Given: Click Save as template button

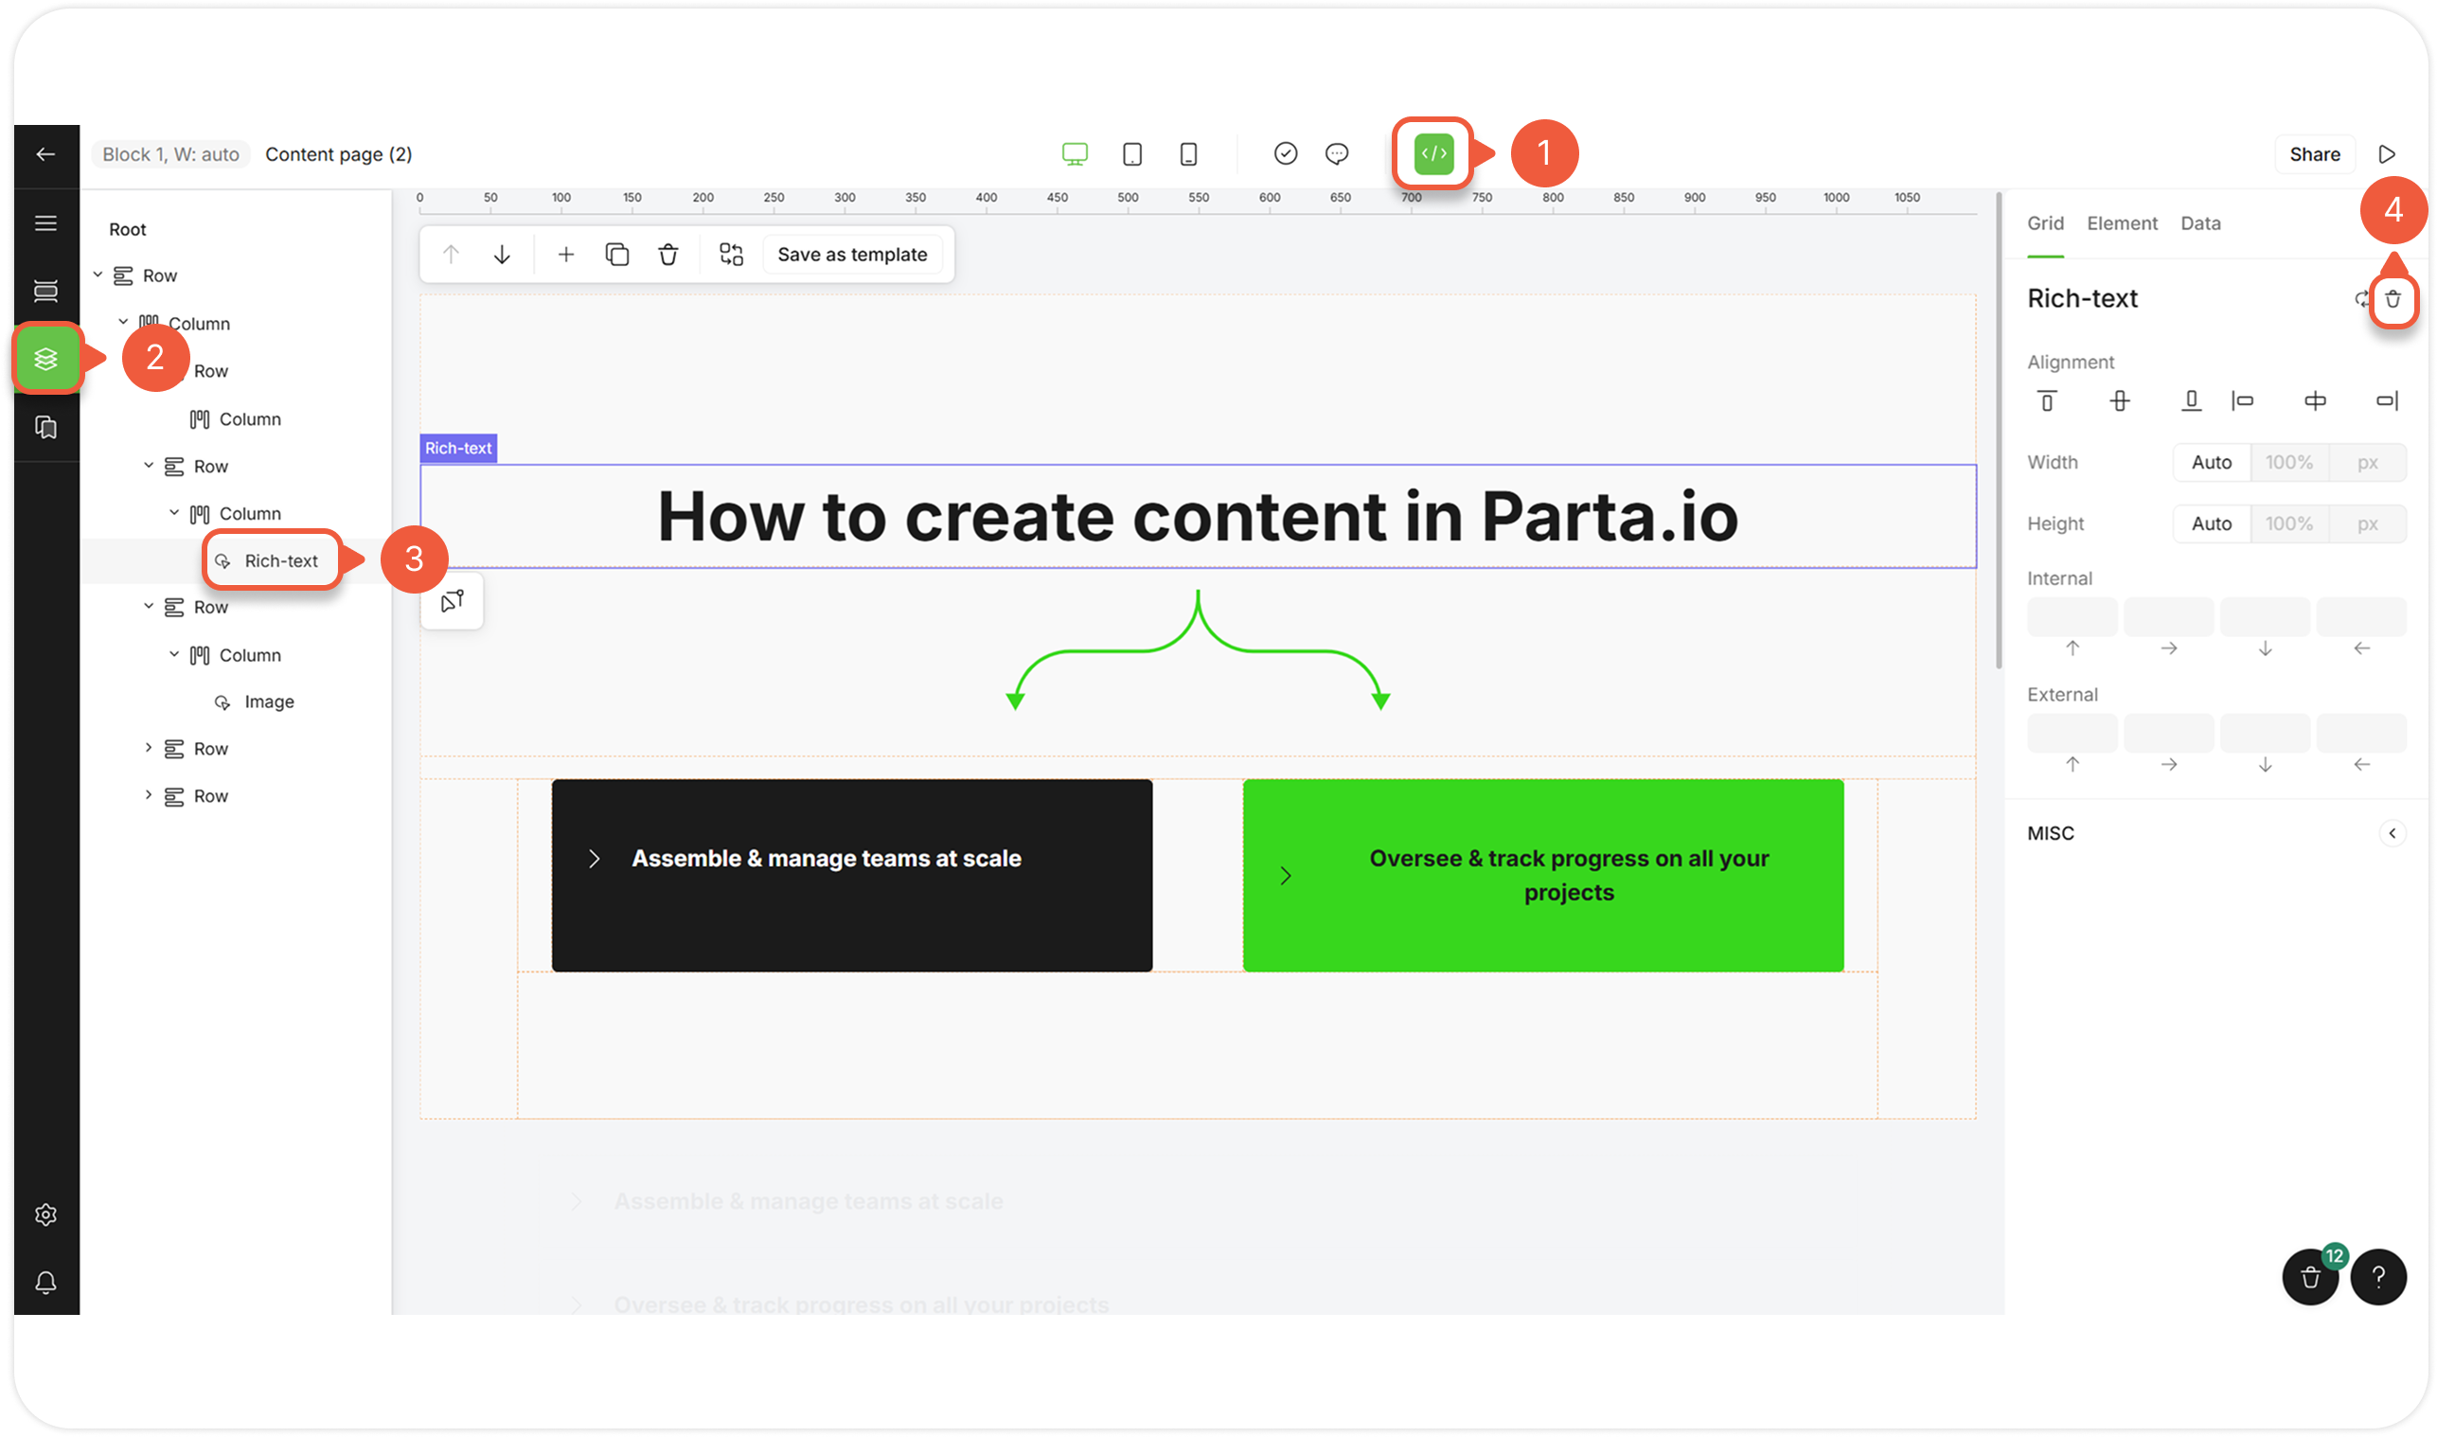Looking at the screenshot, I should tap(852, 255).
